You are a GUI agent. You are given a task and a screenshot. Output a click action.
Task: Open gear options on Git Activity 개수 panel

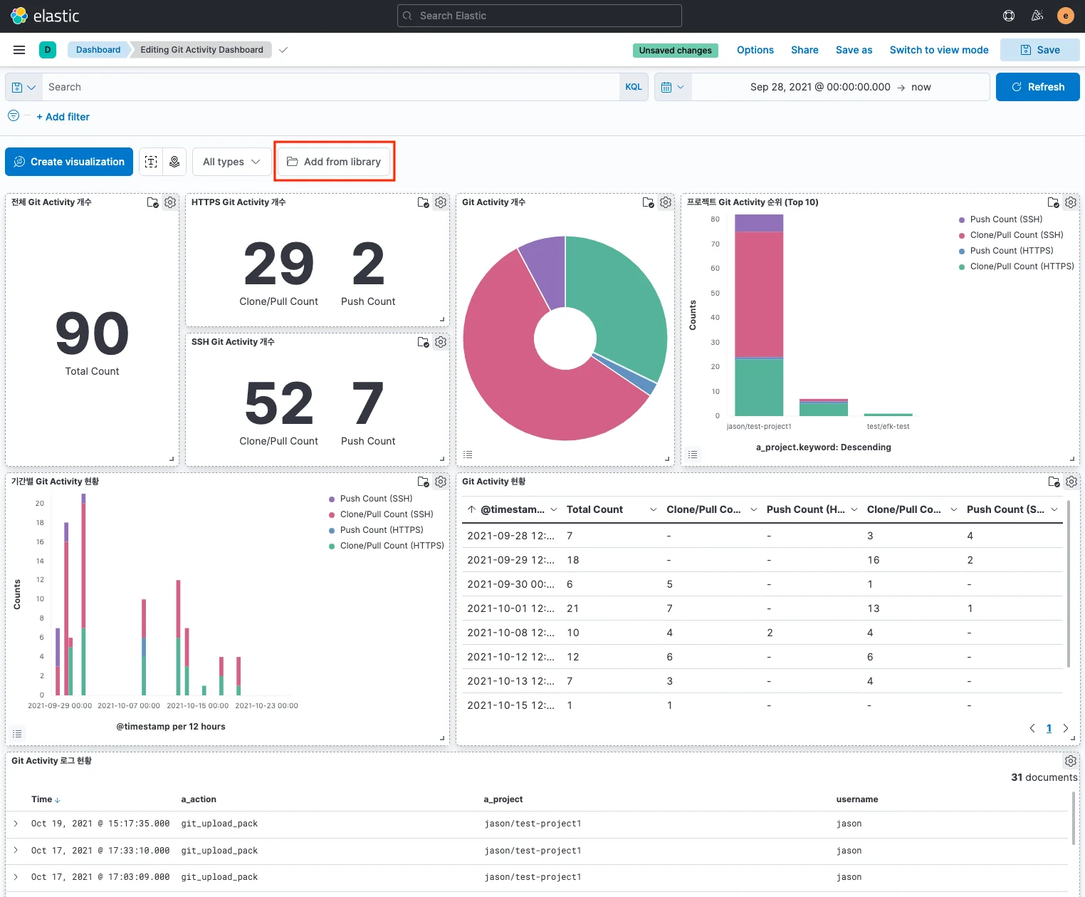click(x=666, y=202)
